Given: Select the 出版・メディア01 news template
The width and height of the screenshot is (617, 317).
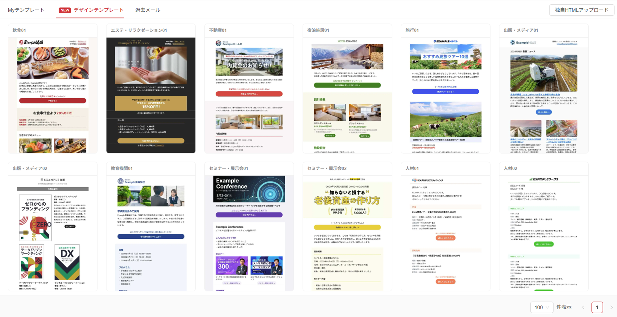Looking at the screenshot, I should (544, 95).
